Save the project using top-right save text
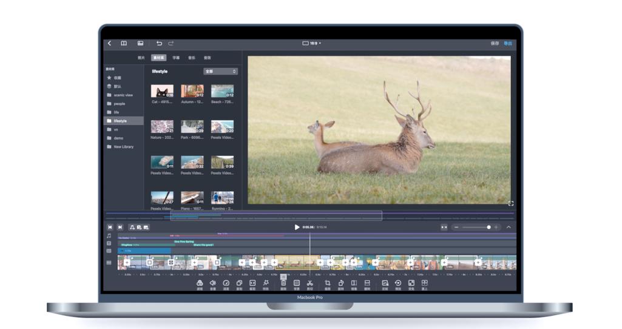 coord(495,43)
